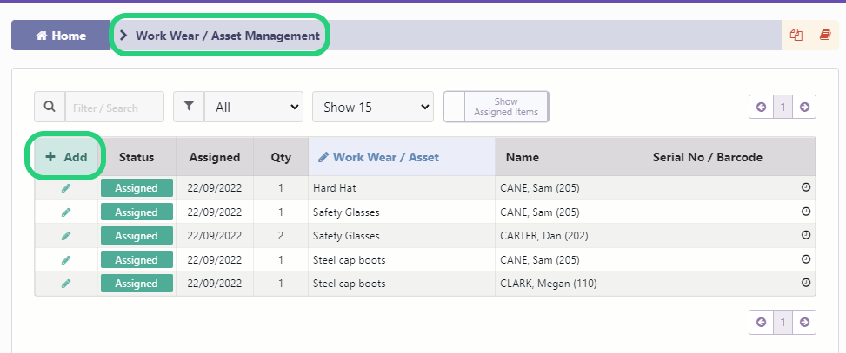Click the Add button
This screenshot has width=846, height=353.
tap(66, 157)
